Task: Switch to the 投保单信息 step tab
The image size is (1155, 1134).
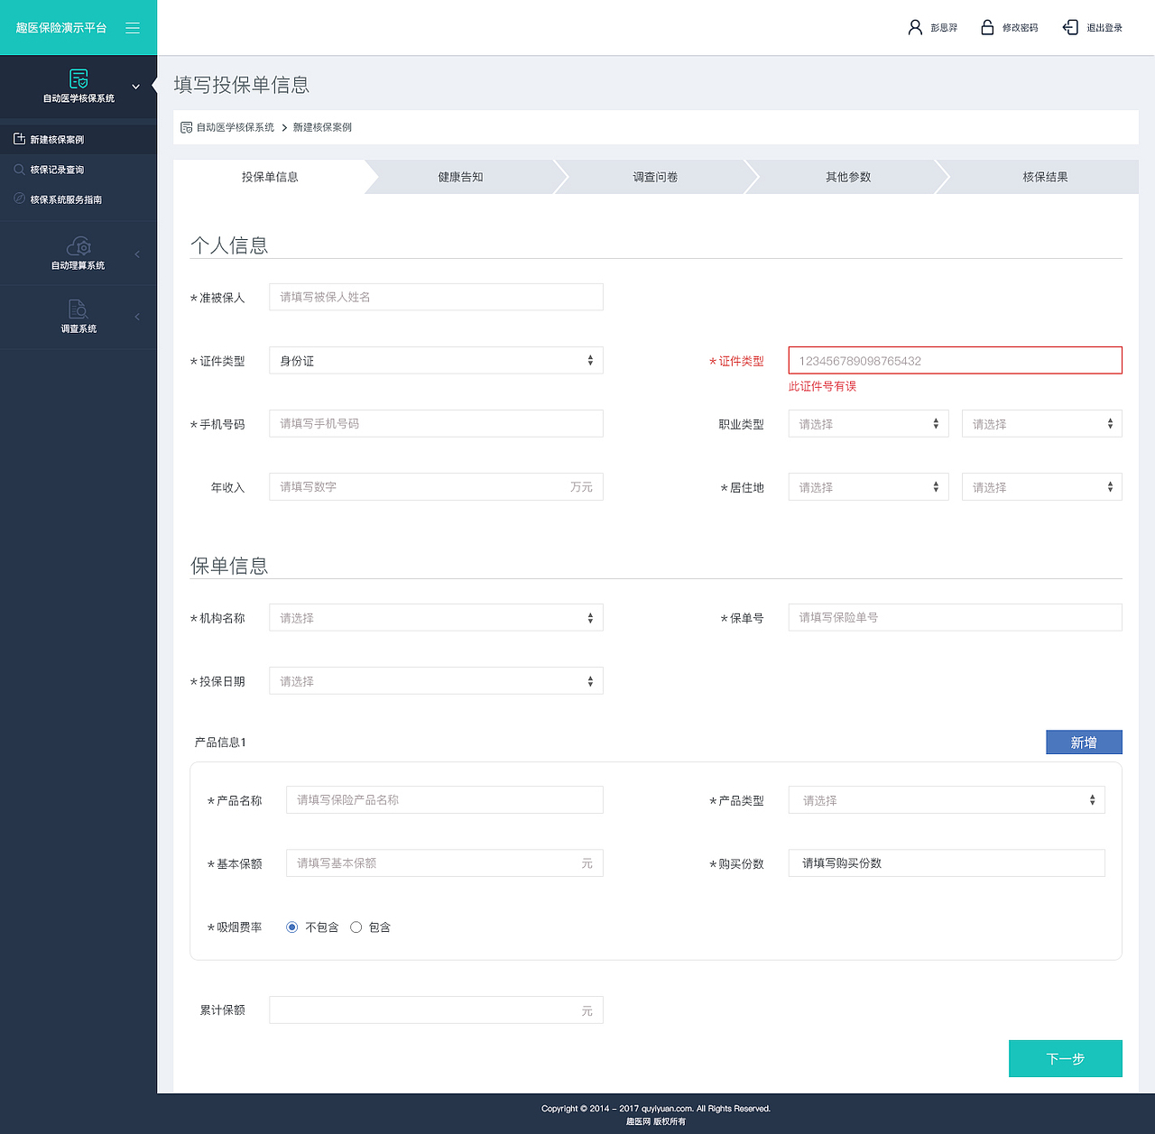Action: (270, 177)
